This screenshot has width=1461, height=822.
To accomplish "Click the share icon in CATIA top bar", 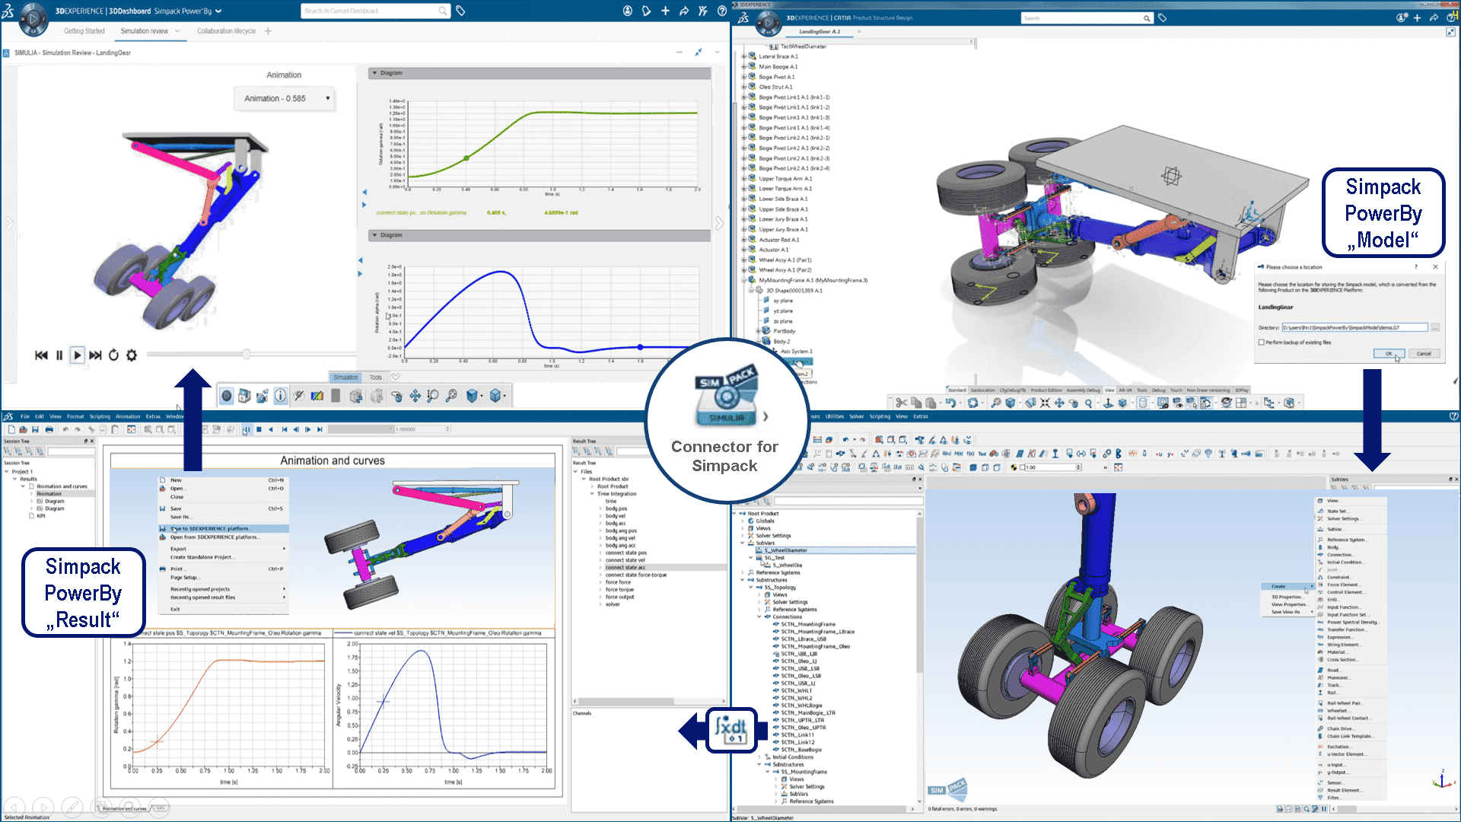I will 1434,18.
